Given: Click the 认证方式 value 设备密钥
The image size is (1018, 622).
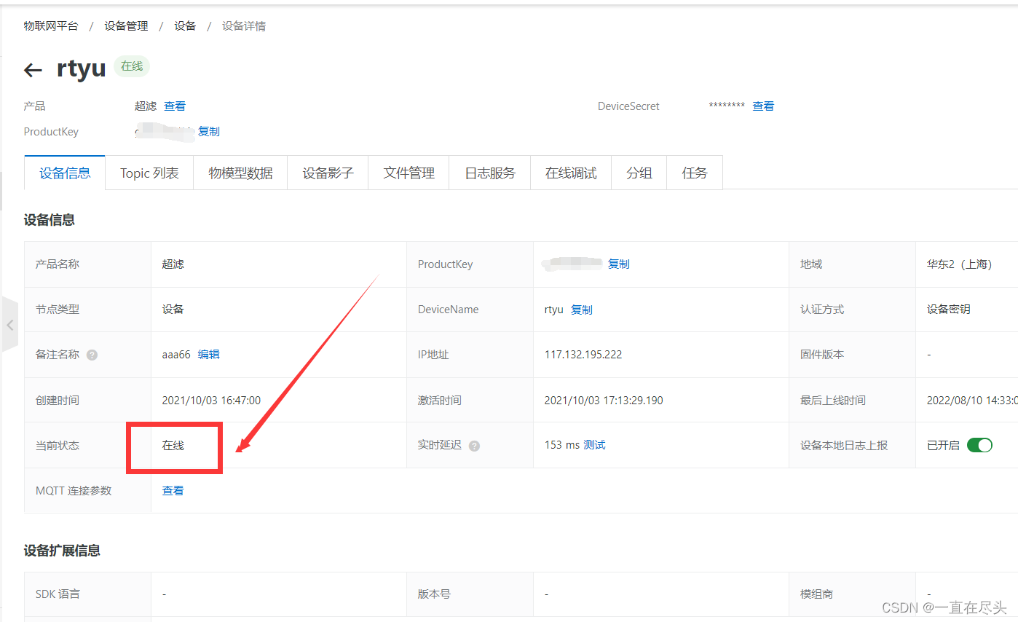Looking at the screenshot, I should point(948,310).
